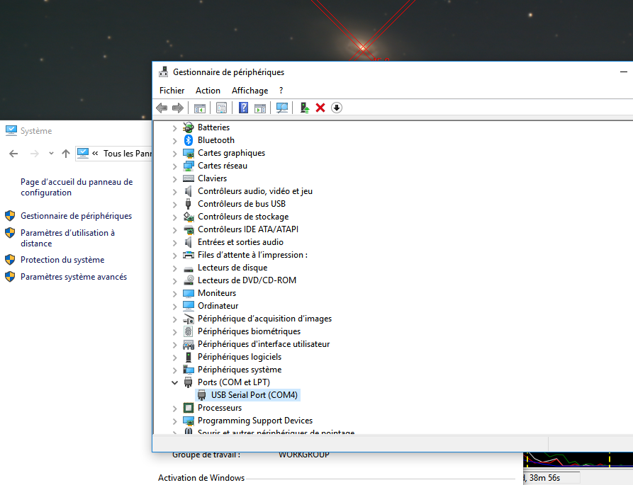Viewport: 633px width, 485px height.
Task: Click Back arrow in Système window
Action: [x=13, y=154]
